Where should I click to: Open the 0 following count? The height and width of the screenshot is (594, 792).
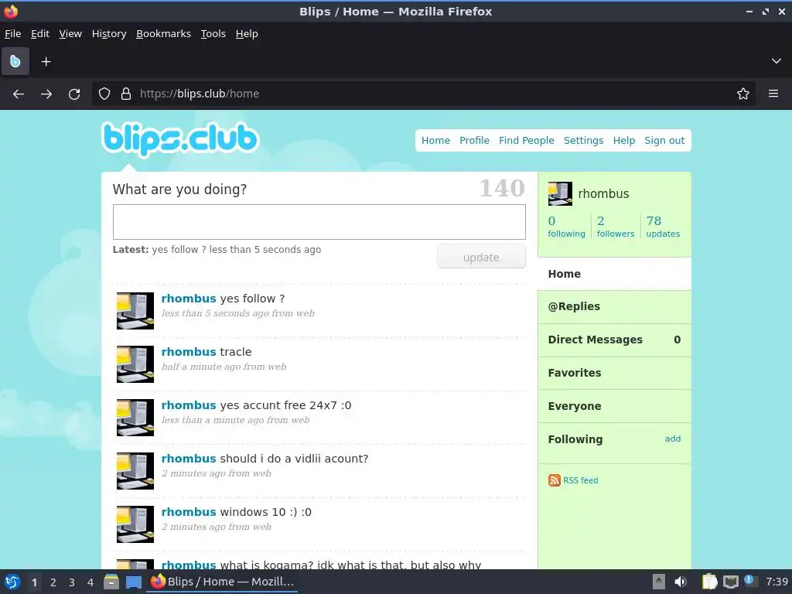566,227
